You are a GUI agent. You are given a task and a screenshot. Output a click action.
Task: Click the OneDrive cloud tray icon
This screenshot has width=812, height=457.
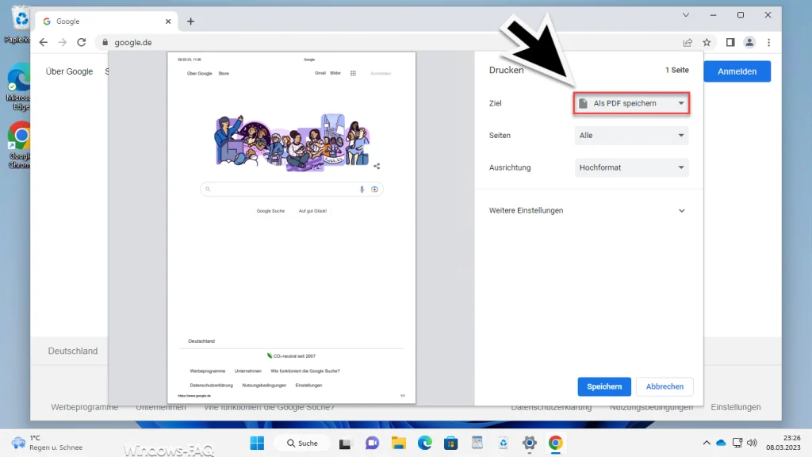(721, 443)
